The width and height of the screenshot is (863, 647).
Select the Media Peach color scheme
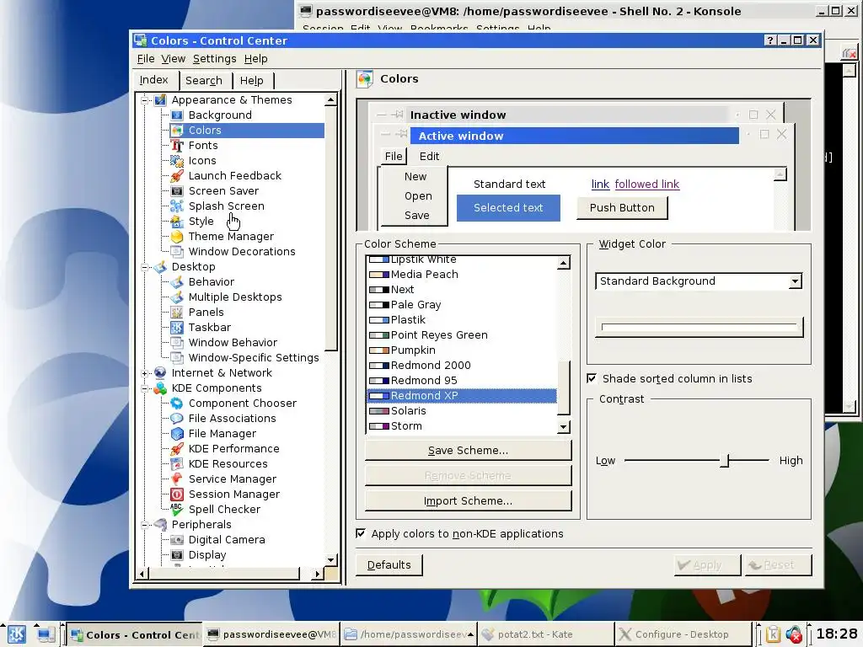click(462, 274)
